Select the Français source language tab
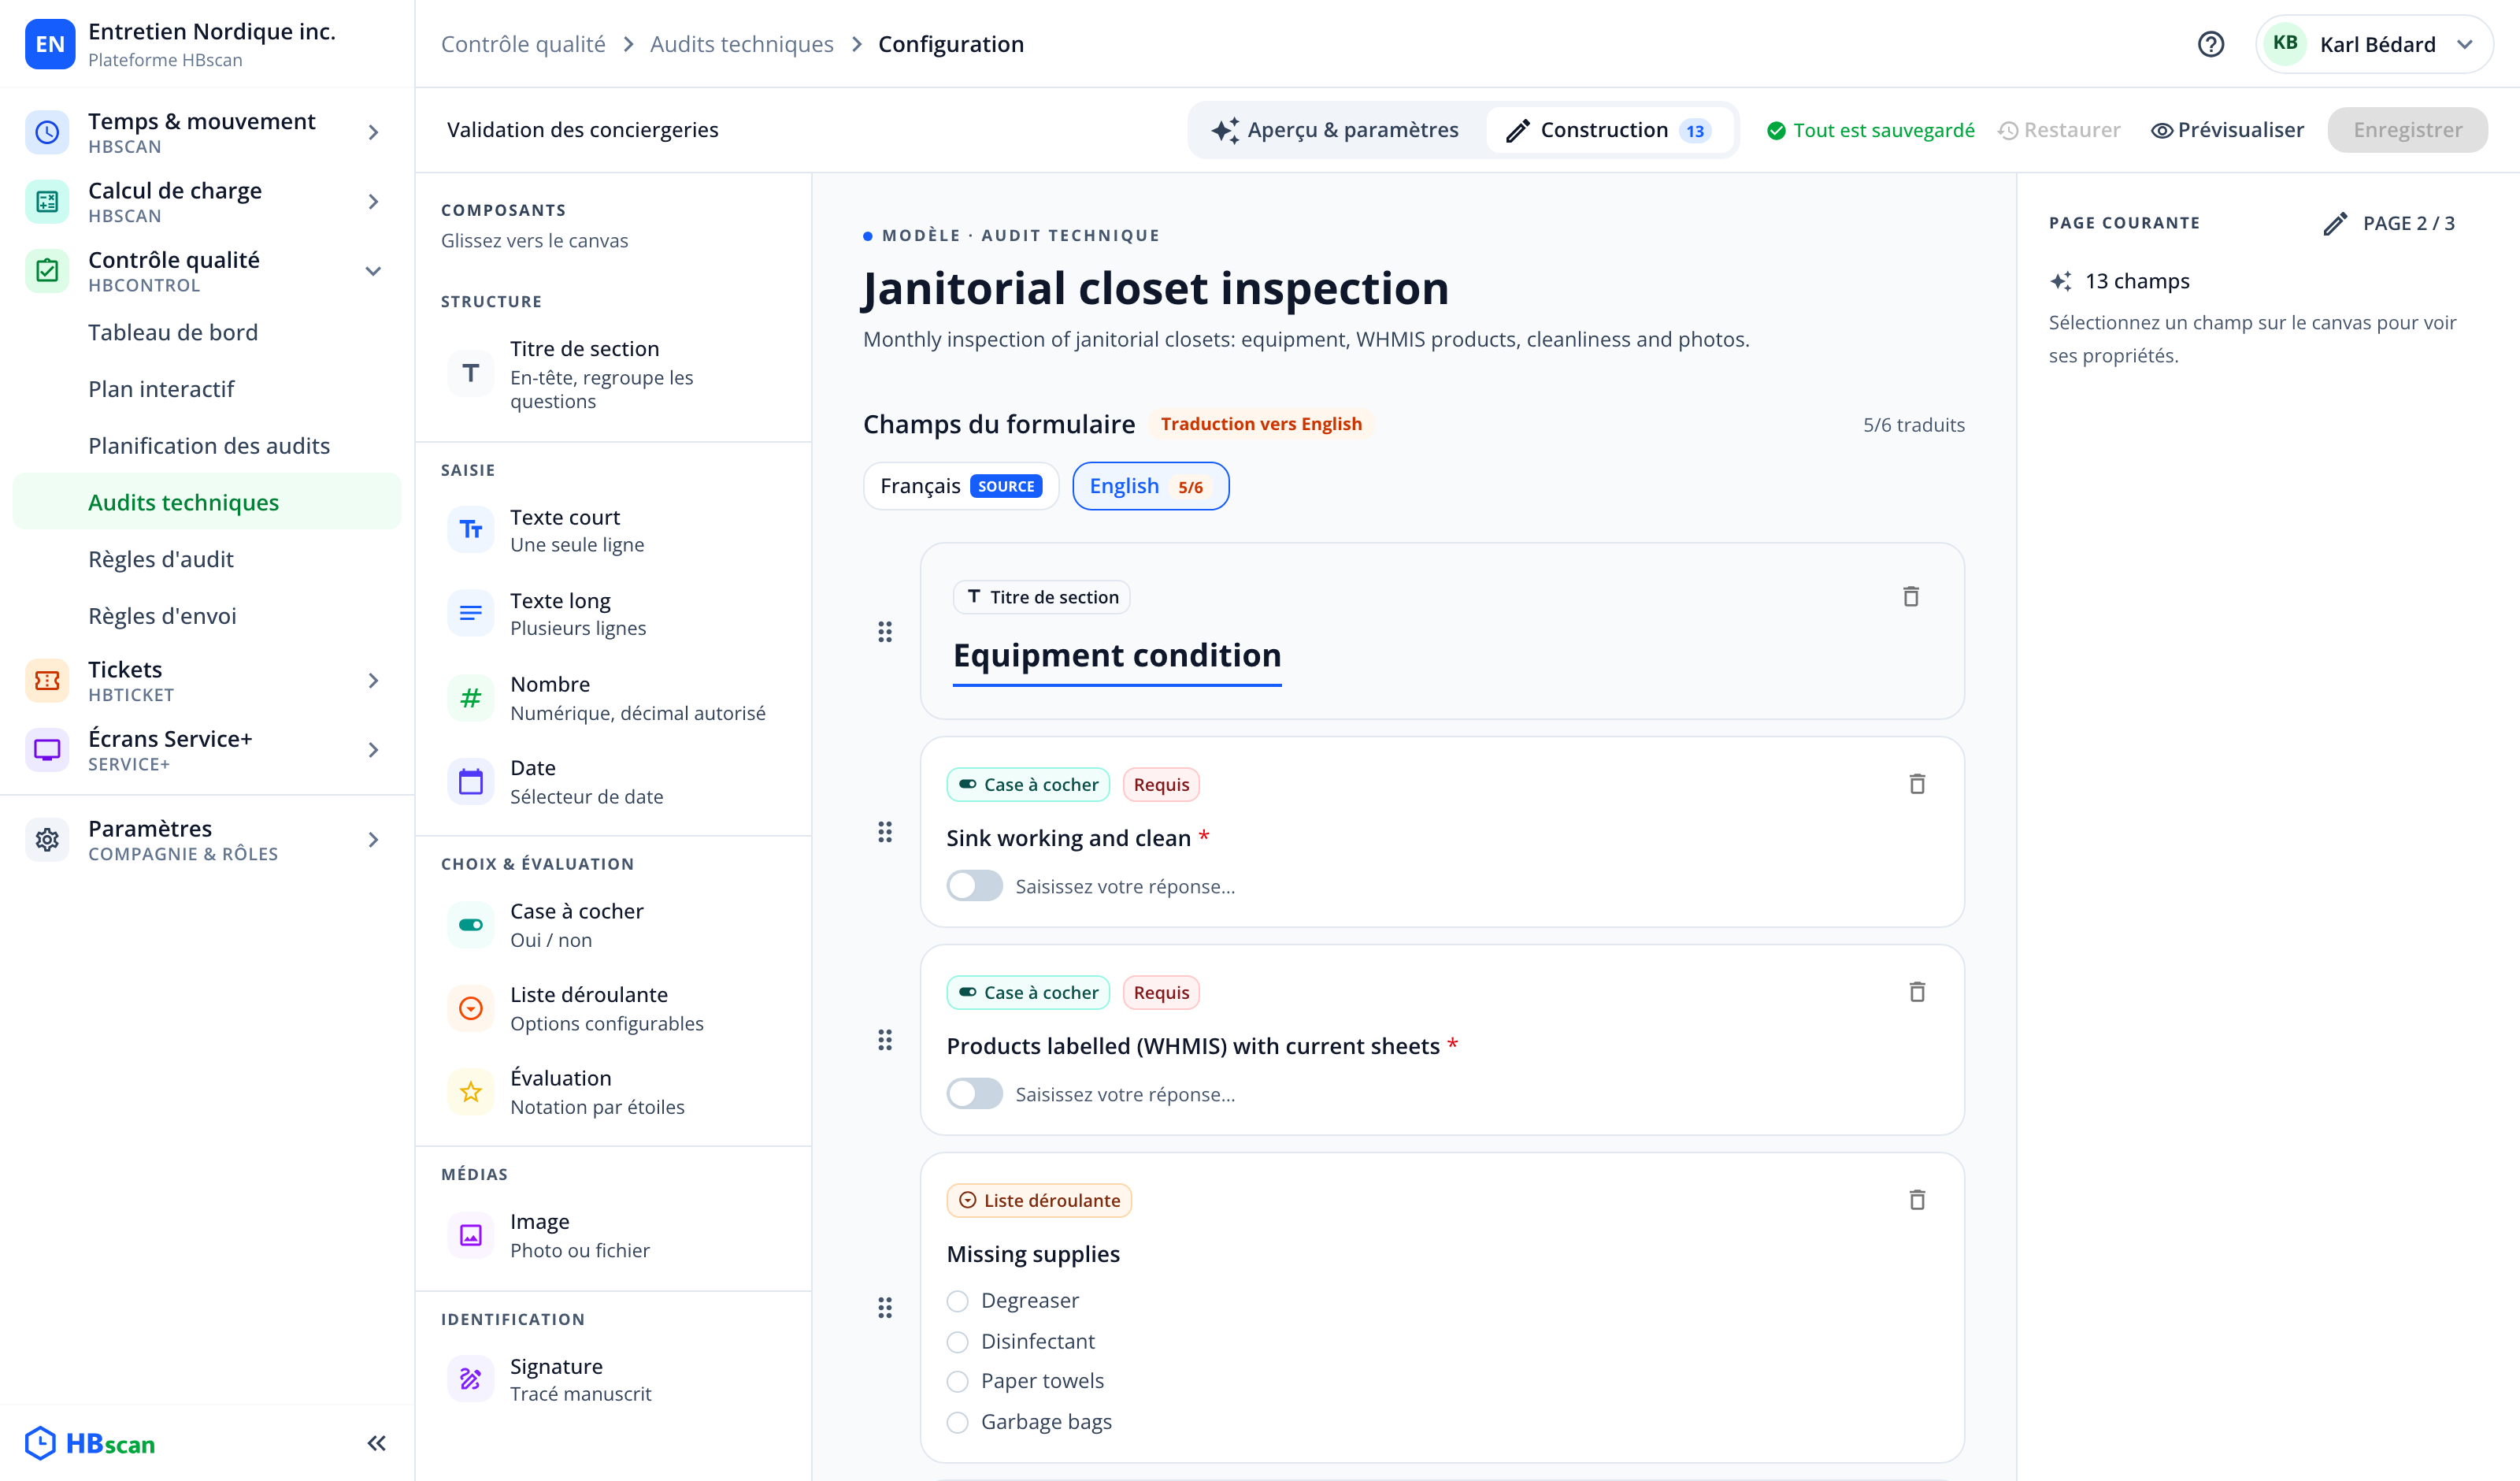The width and height of the screenshot is (2520, 1481). 961,486
